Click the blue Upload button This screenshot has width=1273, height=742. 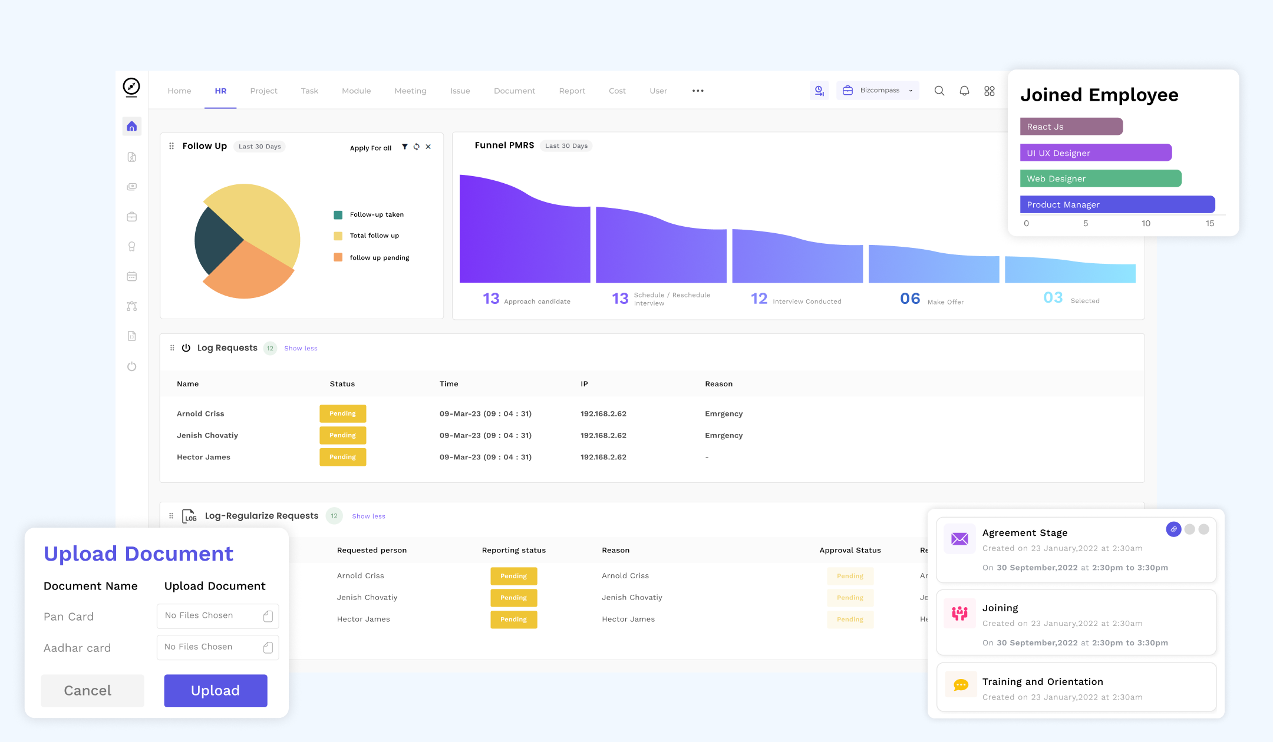tap(216, 691)
